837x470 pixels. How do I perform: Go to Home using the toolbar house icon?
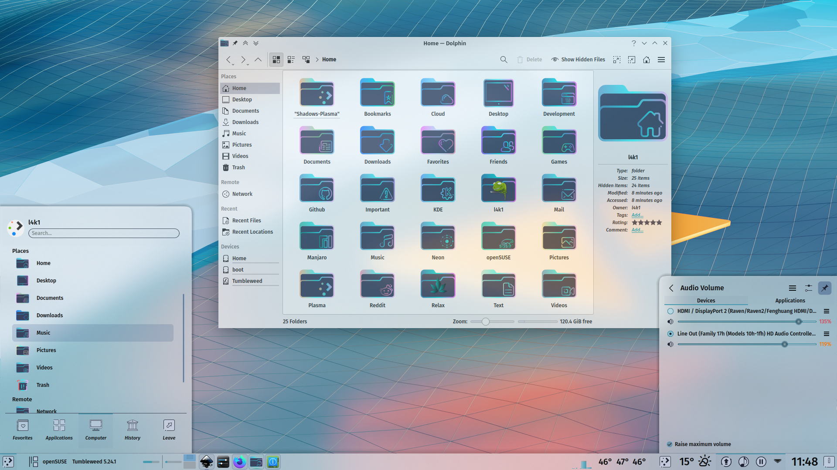tap(646, 60)
